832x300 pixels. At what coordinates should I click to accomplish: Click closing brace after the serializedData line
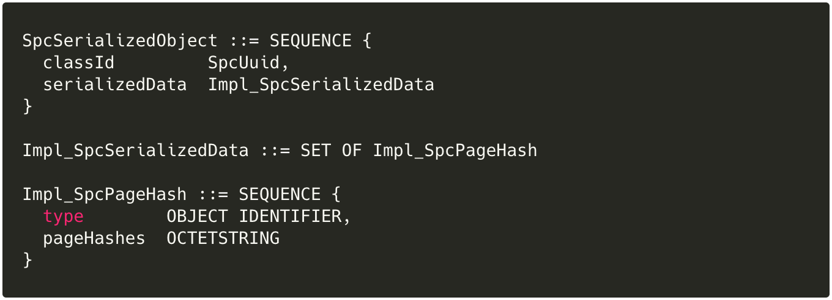[28, 106]
